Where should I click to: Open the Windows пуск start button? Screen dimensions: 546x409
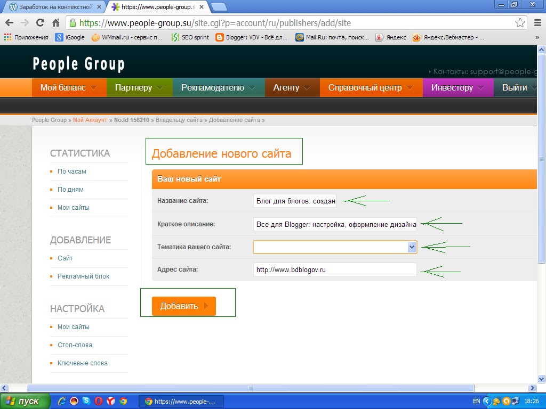coord(25,402)
